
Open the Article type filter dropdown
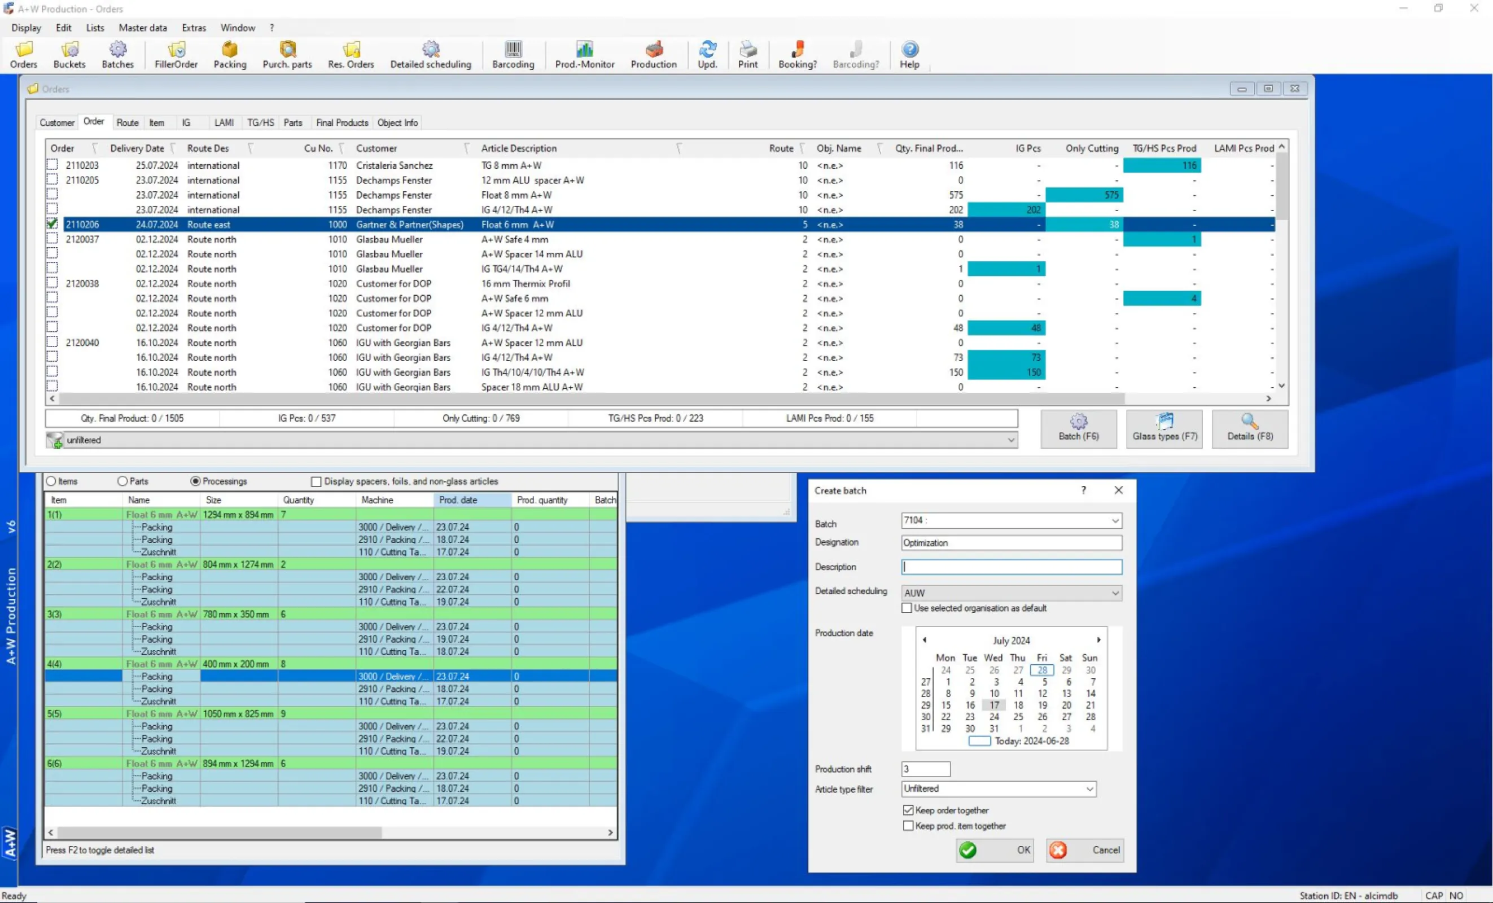[x=1089, y=788]
